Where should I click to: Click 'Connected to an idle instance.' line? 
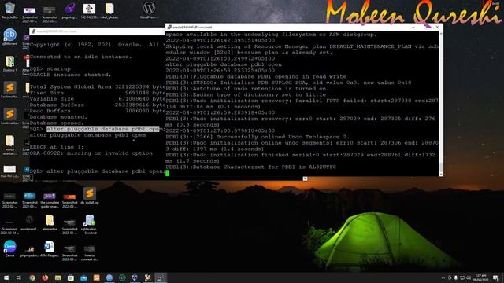(80, 57)
